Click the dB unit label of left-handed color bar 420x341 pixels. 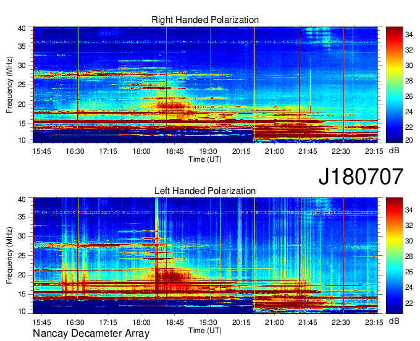pyautogui.click(x=394, y=321)
